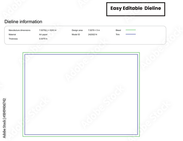Click the 'Adobe Stock | #1849406742' caption
Viewport: 183px width, 141px height.
coord(4,118)
